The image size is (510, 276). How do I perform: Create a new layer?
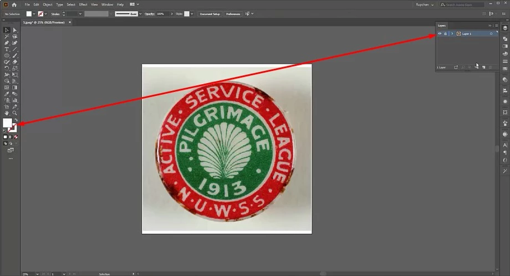[x=483, y=67]
